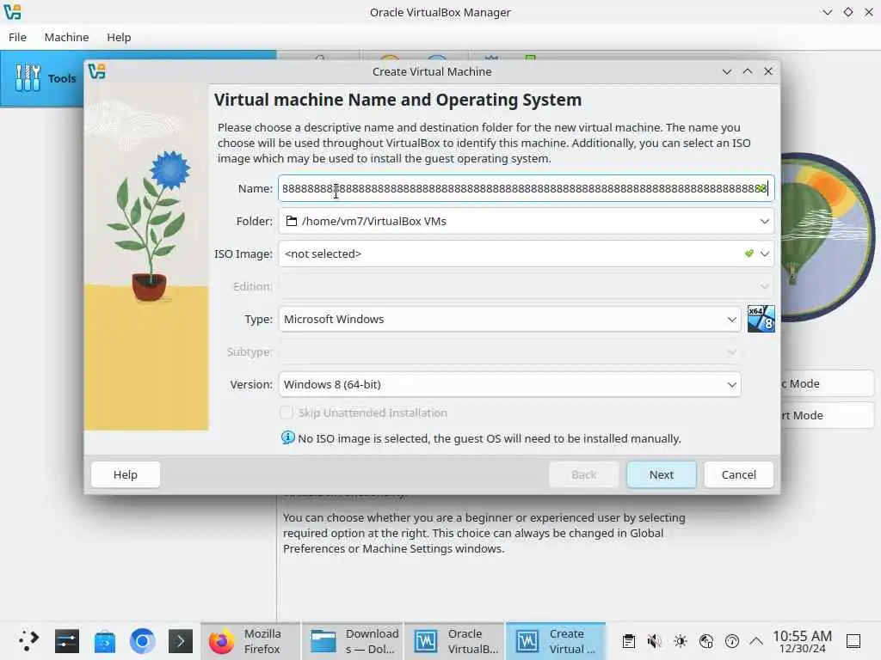
Task: Open the network tray icon
Action: pyautogui.click(x=705, y=641)
